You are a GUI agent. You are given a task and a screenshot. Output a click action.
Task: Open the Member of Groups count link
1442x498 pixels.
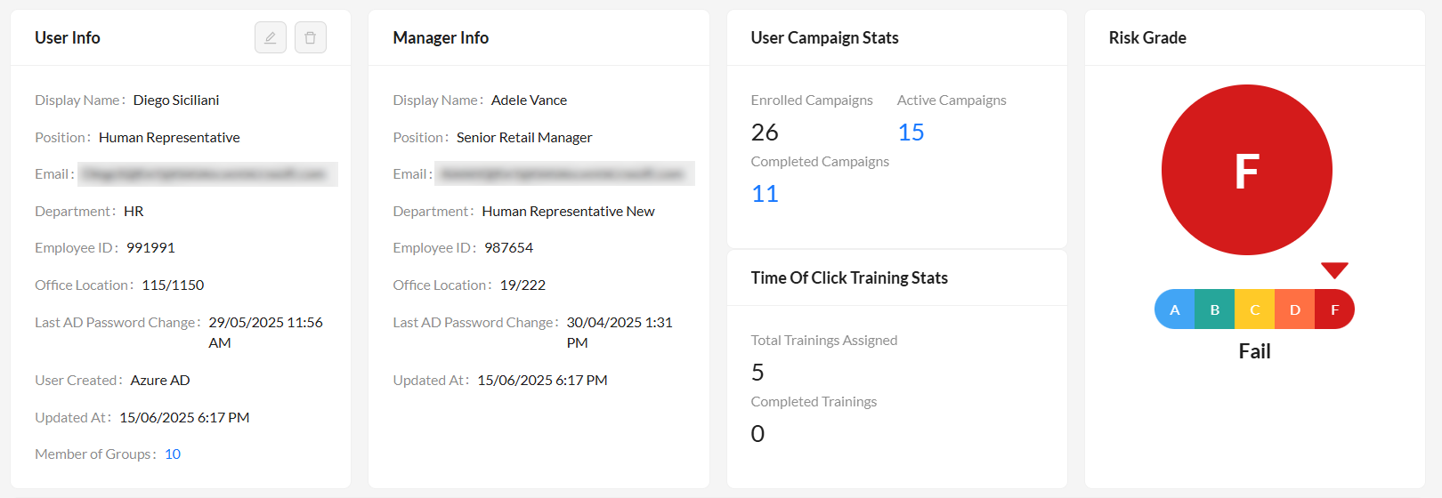click(x=173, y=454)
